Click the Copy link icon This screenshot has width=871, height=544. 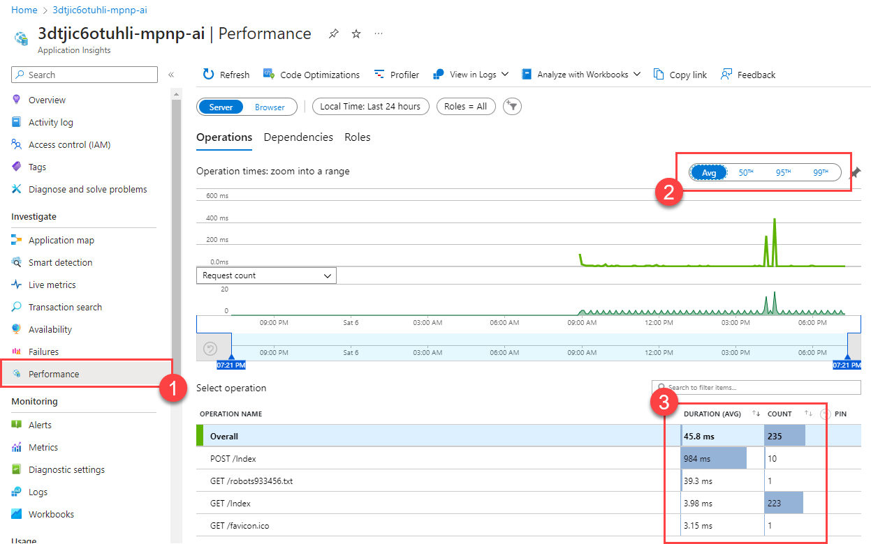point(659,75)
